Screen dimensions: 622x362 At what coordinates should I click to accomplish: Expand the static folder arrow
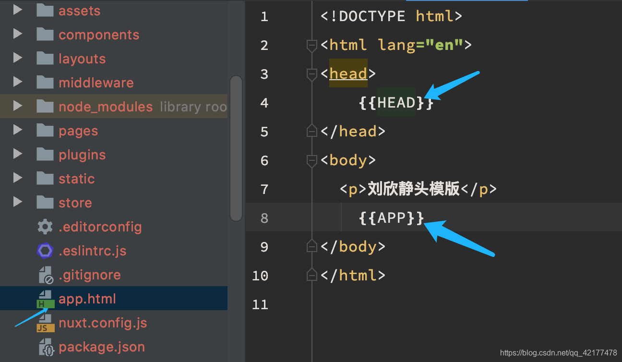(x=18, y=178)
